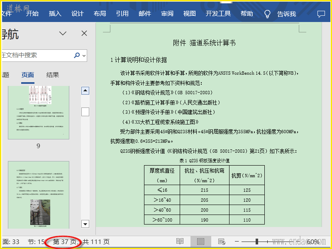Open the 邮件 ribbon tab
Screen dimensions: 332x249
[x=145, y=14]
